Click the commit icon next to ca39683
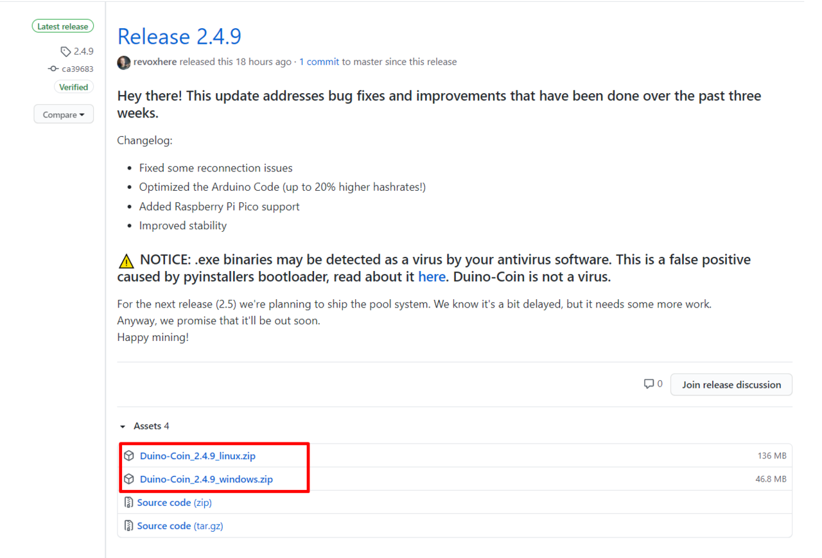 tap(53, 69)
